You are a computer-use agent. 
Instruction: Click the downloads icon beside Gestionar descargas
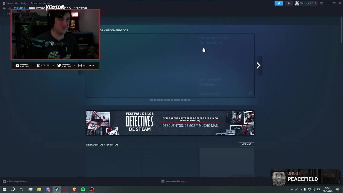[x=163, y=181]
